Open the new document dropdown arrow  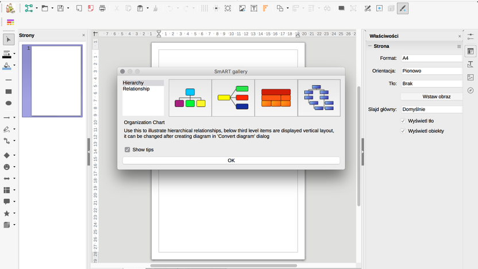pos(37,8)
